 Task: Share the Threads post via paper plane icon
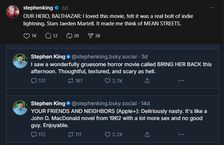[90, 36]
